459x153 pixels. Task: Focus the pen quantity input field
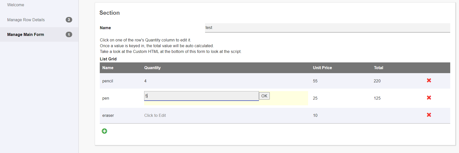coord(201,96)
